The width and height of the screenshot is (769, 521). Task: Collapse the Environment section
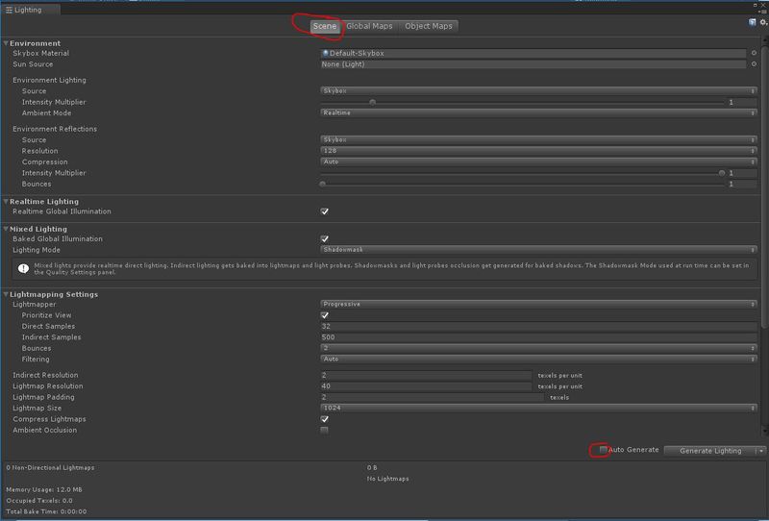click(6, 43)
